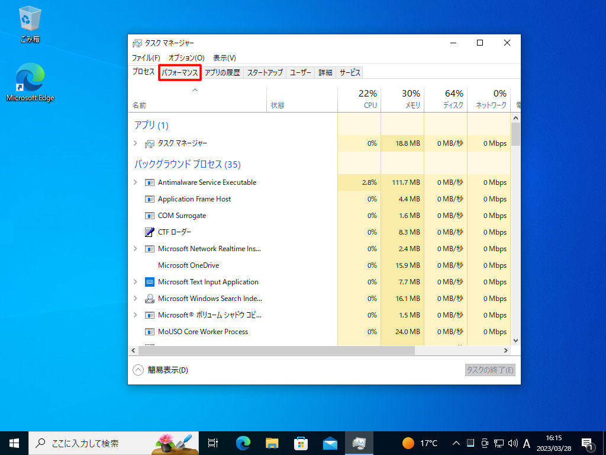Click the タスクの終了(E) button
This screenshot has width=606, height=455.
coord(490,370)
